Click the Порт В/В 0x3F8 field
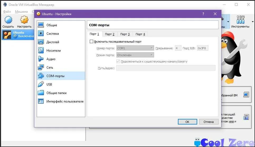The width and height of the screenshot is (255, 147). click(203, 48)
